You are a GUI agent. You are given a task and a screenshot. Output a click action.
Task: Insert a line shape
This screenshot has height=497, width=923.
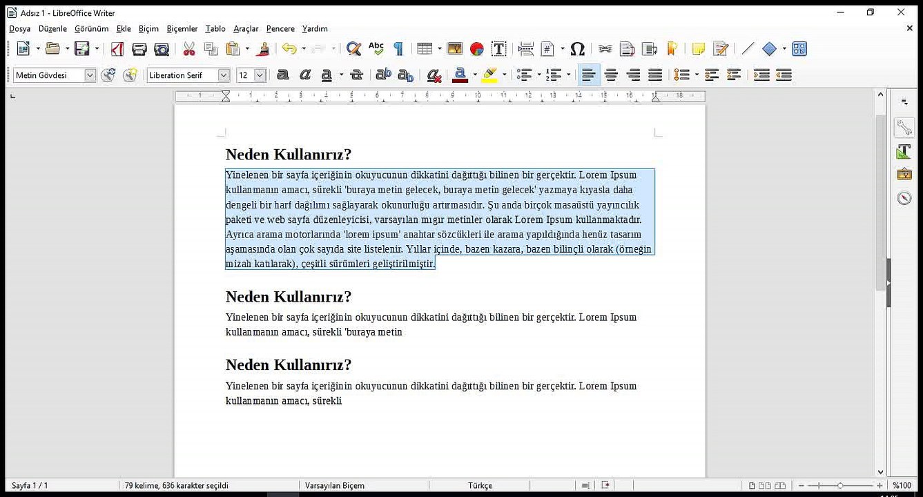748,48
